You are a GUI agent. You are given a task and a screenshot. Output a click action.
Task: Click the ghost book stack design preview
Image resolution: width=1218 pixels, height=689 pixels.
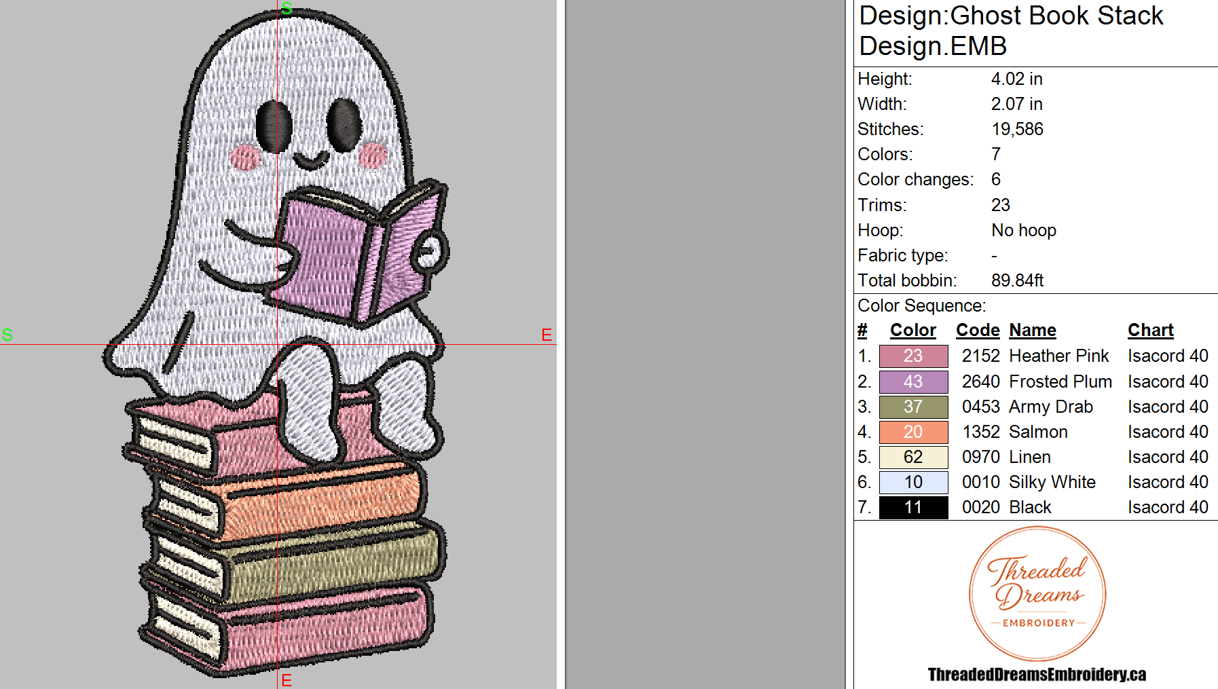(x=277, y=343)
